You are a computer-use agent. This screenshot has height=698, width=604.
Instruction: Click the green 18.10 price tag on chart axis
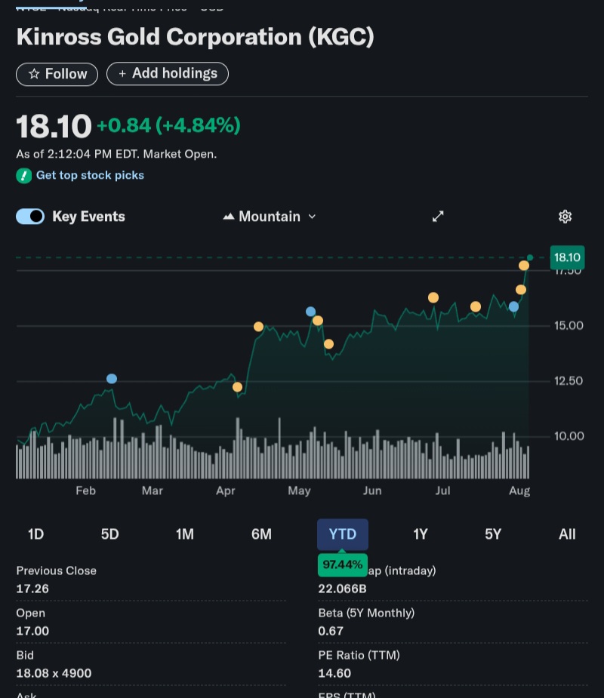(x=567, y=257)
